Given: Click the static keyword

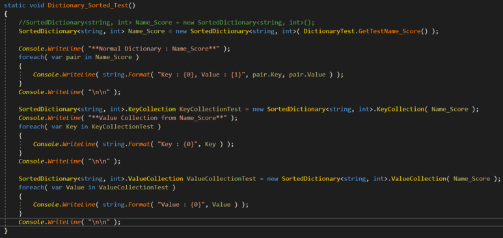Looking at the screenshot, I should point(15,5).
